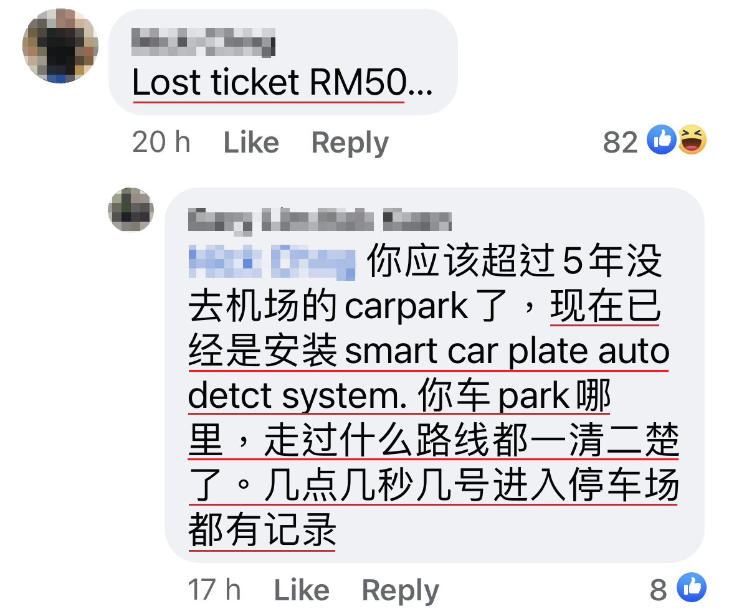View the 8 reactions count on reply
729x614 pixels.
click(659, 590)
